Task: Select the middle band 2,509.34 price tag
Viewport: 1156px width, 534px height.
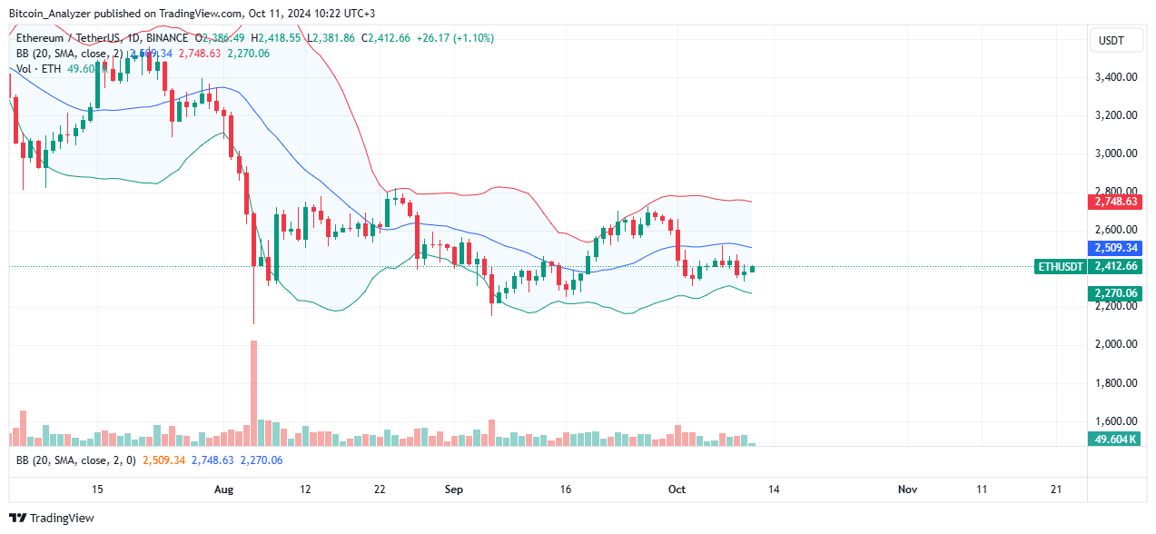Action: (x=1115, y=248)
